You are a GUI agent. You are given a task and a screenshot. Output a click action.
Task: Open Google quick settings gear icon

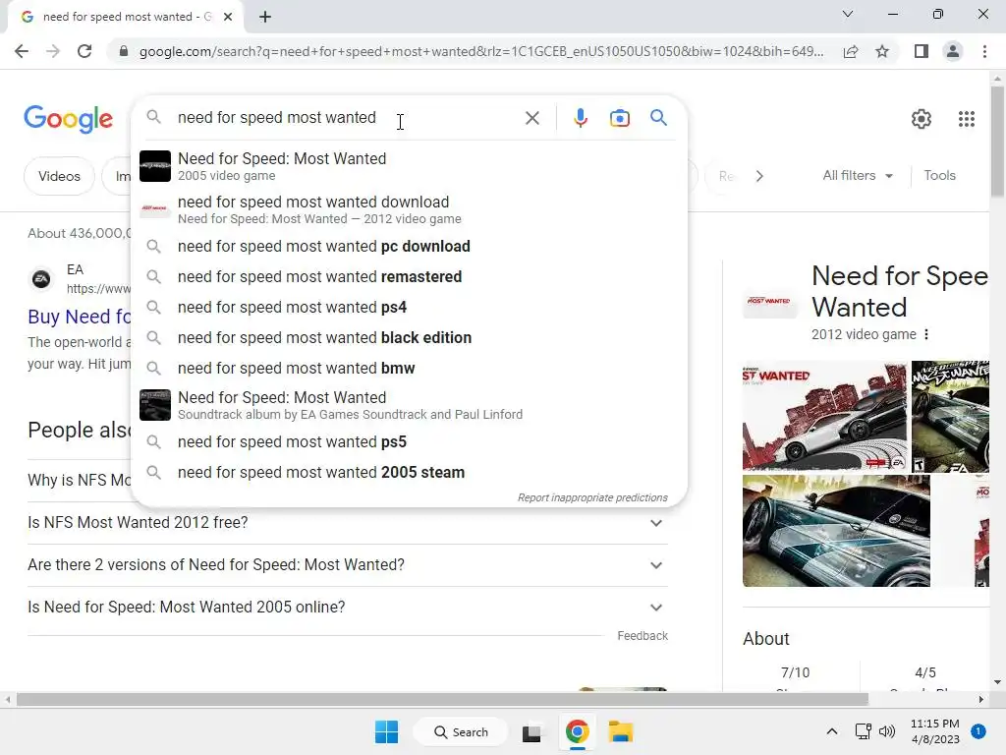coord(922,119)
